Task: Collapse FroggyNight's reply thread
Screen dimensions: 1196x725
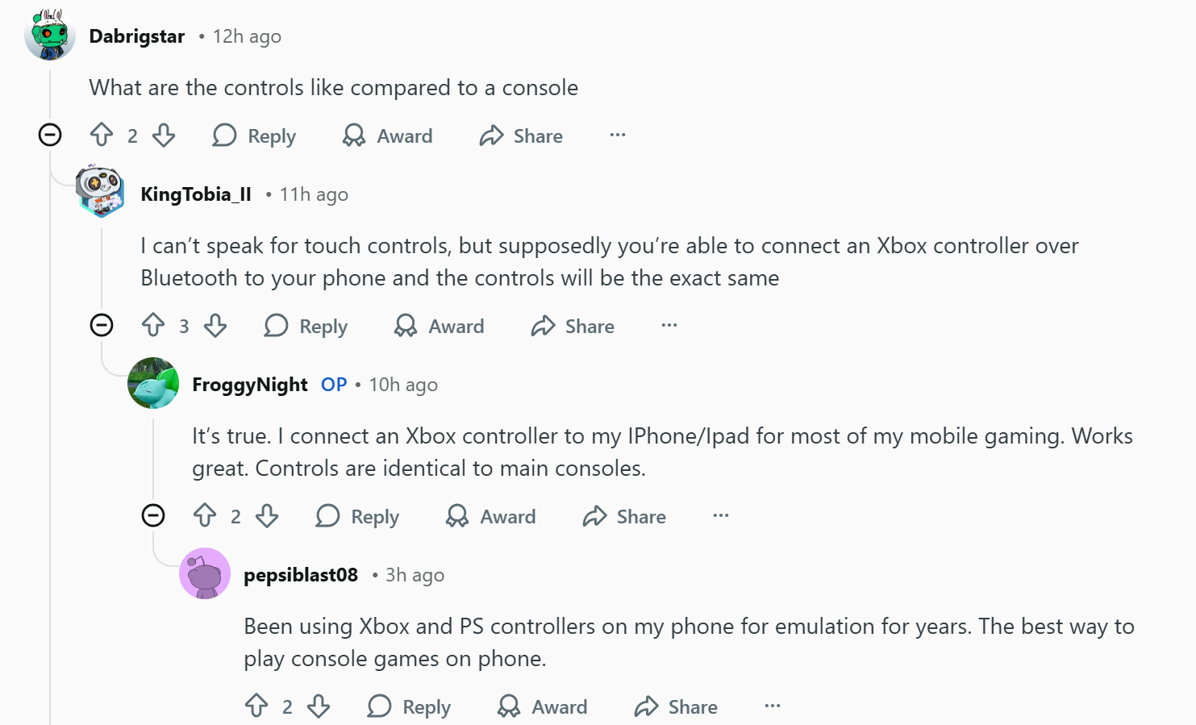Action: pyautogui.click(x=153, y=515)
